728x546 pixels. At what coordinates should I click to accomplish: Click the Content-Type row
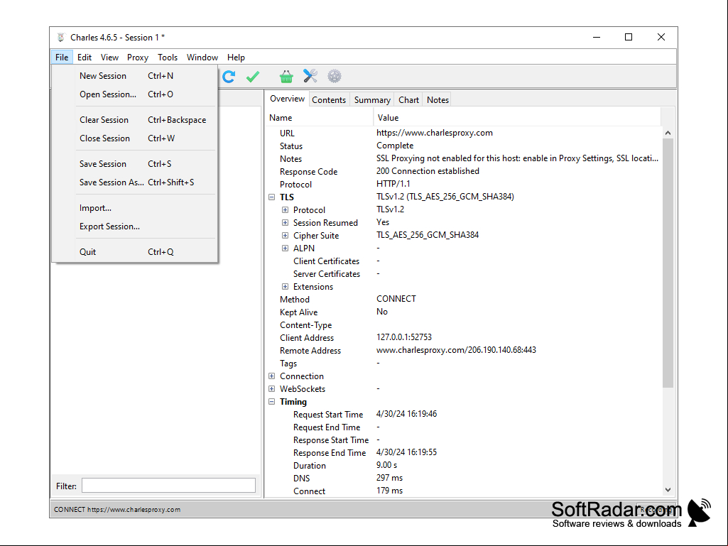tap(464, 325)
